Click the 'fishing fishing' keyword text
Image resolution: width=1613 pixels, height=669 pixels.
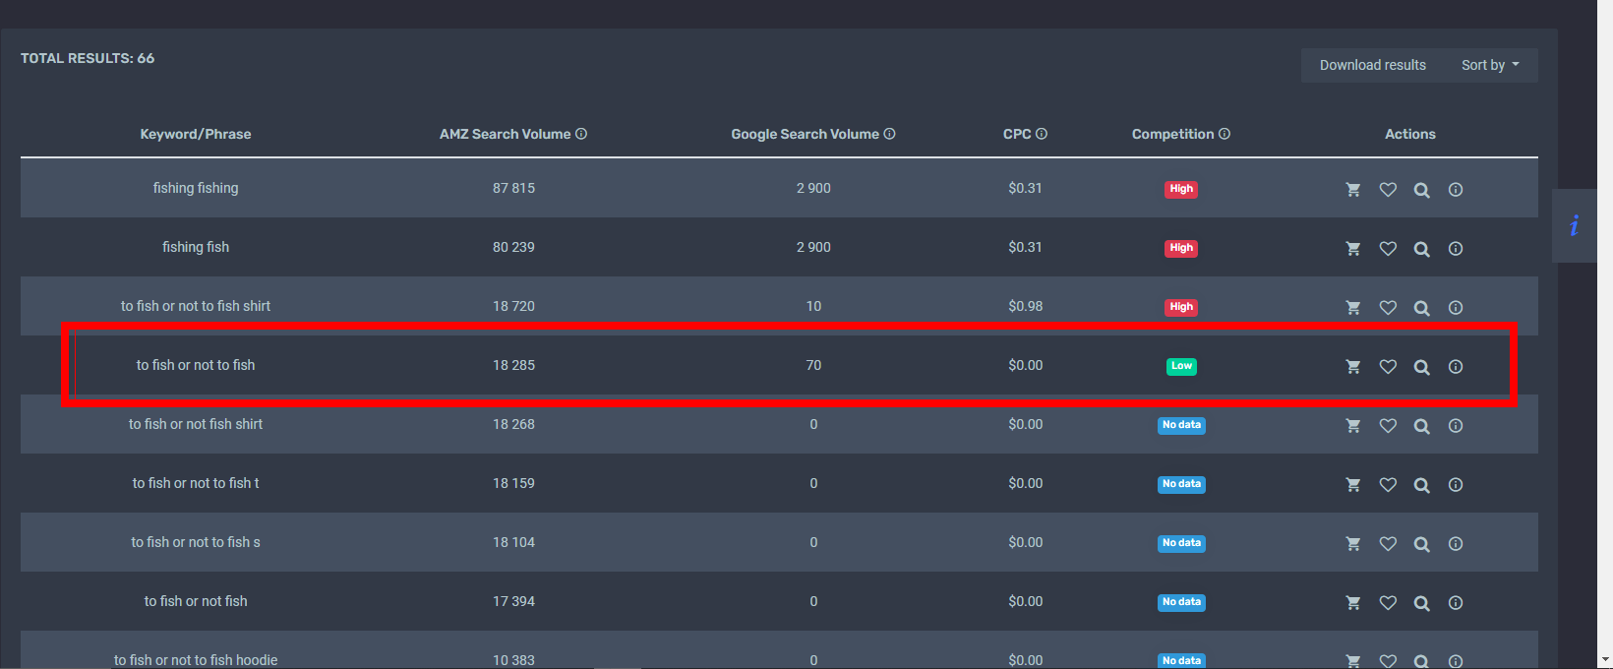pos(196,188)
